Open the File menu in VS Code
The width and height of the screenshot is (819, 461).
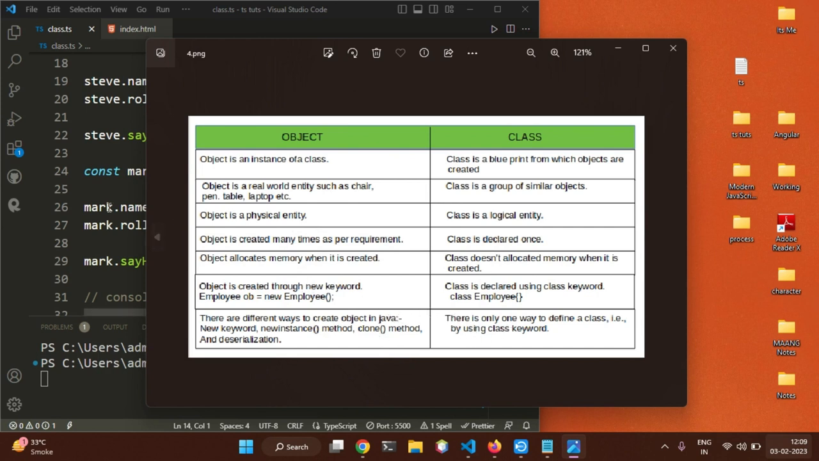point(31,10)
